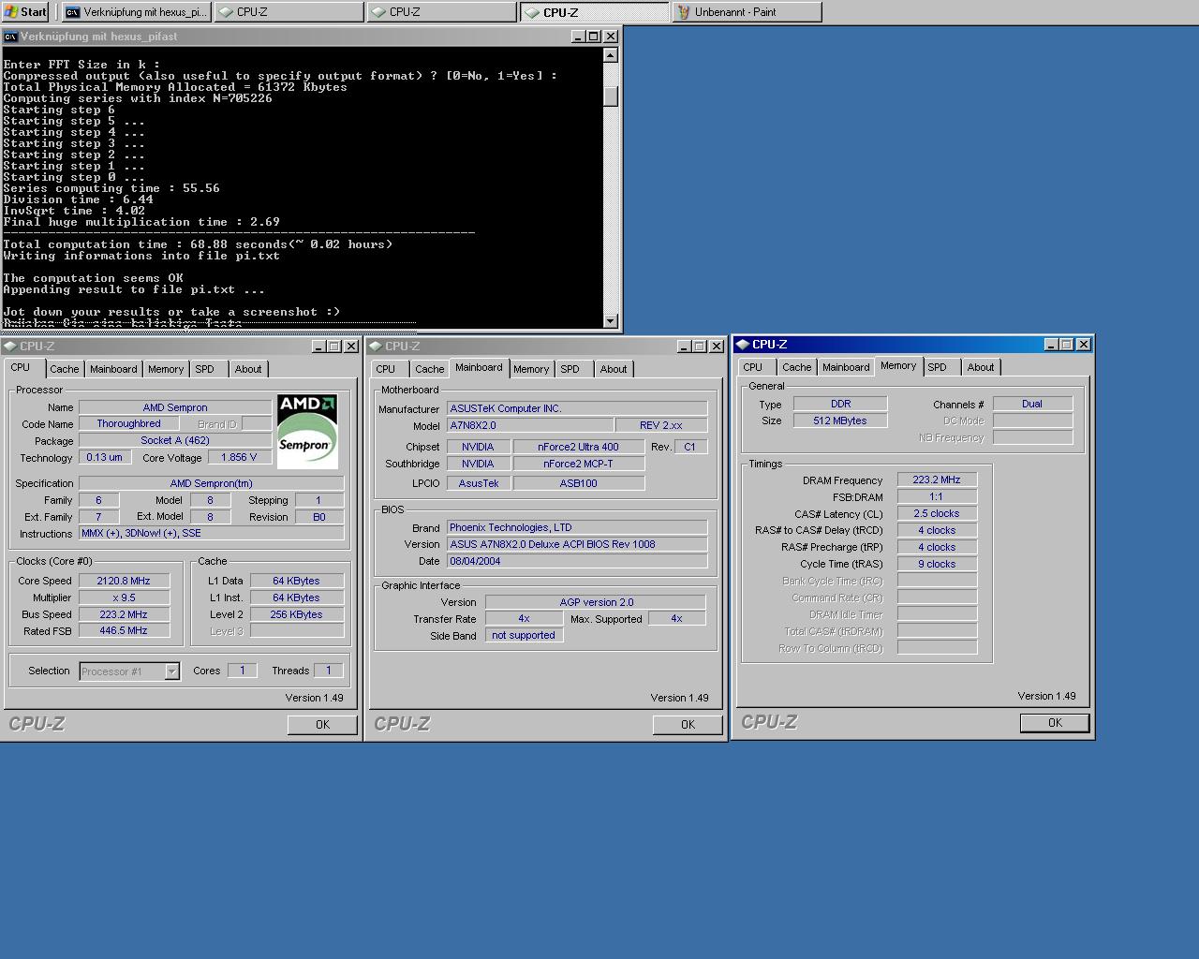Viewport: 1199px width, 959px height.
Task: Select Cache tab in Memory window
Action: 797,367
